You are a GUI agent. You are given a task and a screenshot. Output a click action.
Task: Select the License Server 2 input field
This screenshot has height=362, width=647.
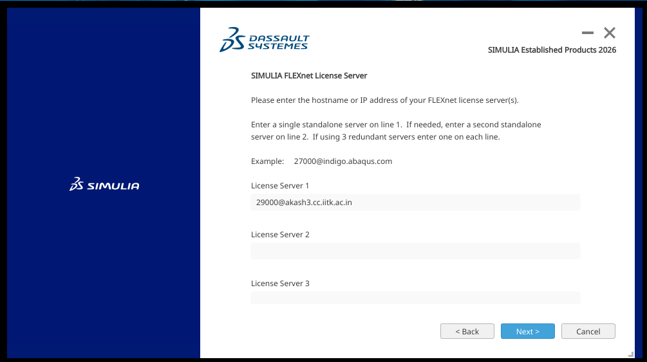point(415,251)
